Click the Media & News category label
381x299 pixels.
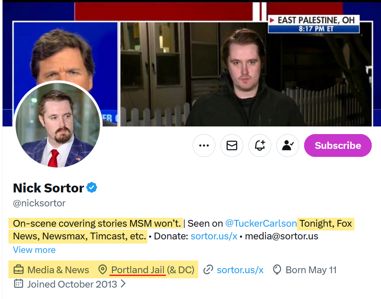[x=58, y=270]
